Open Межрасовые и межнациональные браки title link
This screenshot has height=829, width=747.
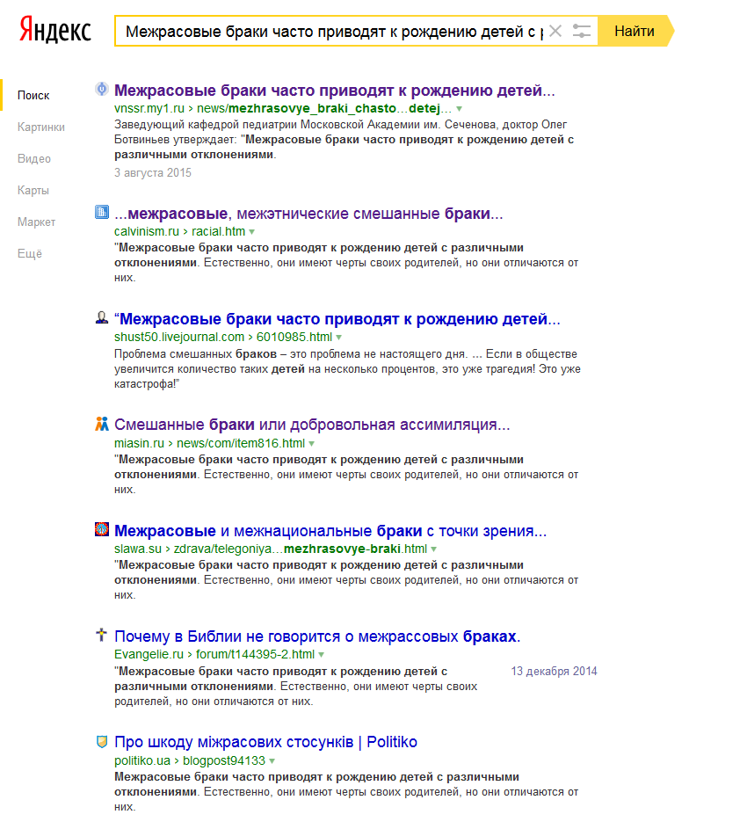coord(330,531)
